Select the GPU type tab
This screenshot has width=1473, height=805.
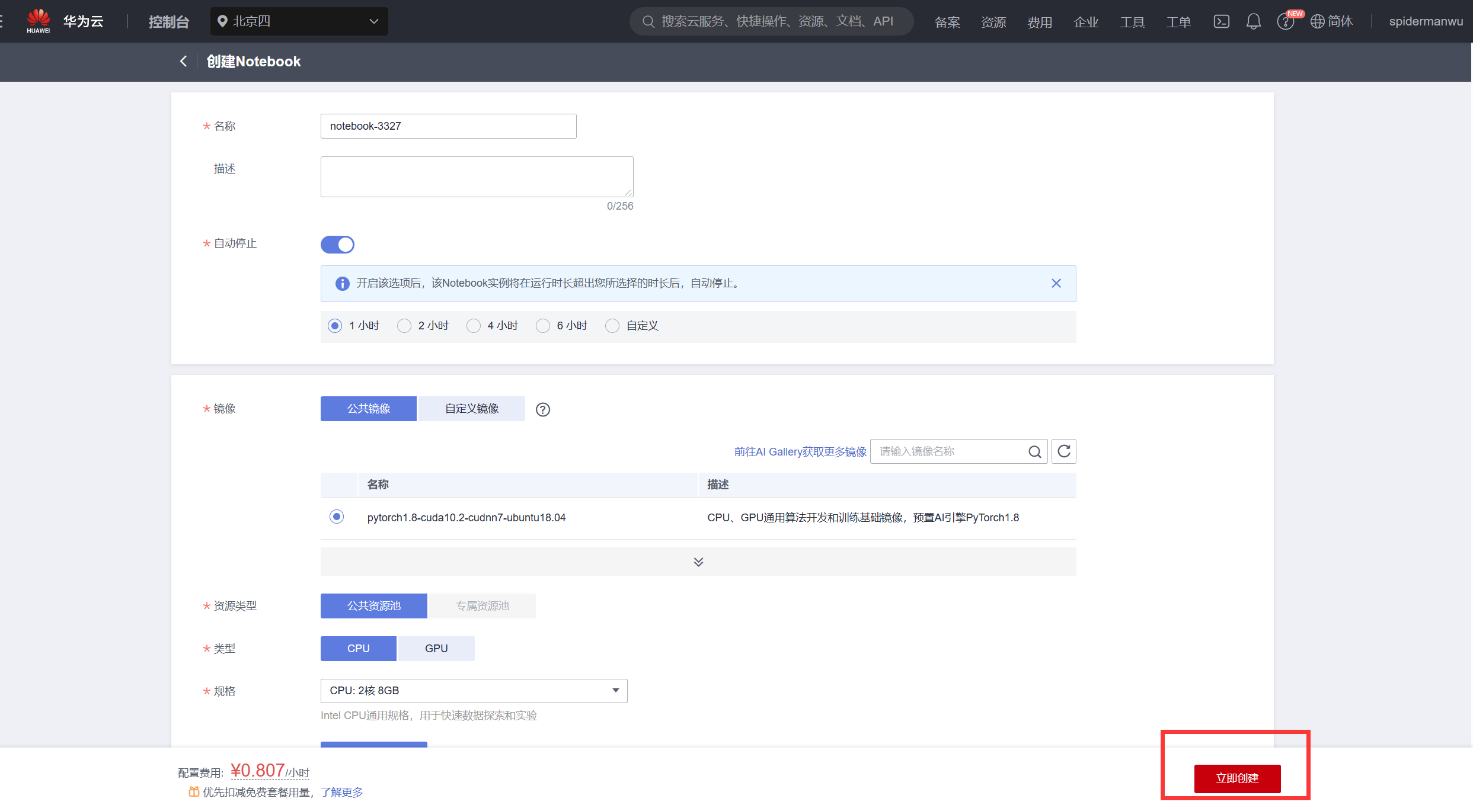point(436,649)
